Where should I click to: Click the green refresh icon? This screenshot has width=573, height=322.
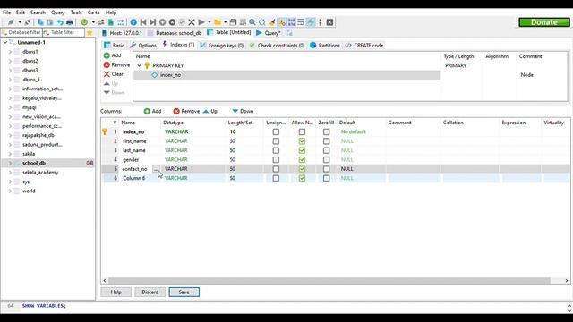(x=84, y=22)
